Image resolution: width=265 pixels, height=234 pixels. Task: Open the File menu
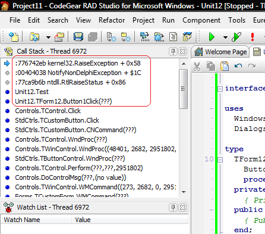[15, 20]
